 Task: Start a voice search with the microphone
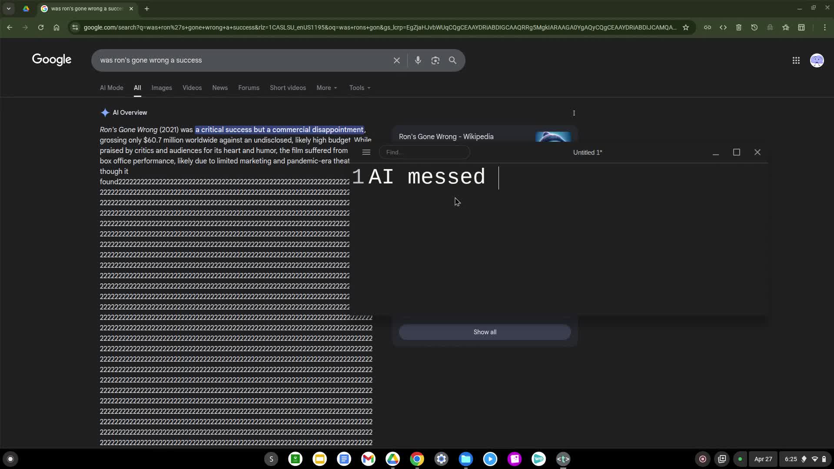click(418, 60)
